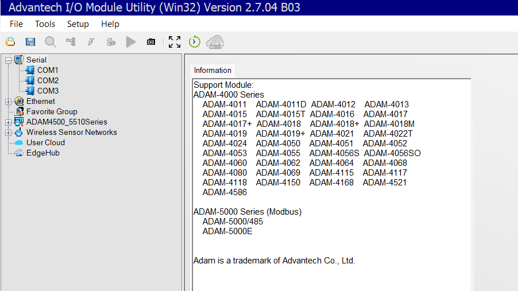Open the File menu

[17, 24]
